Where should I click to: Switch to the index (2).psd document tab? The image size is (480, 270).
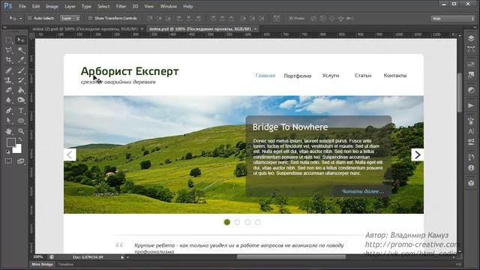point(85,28)
